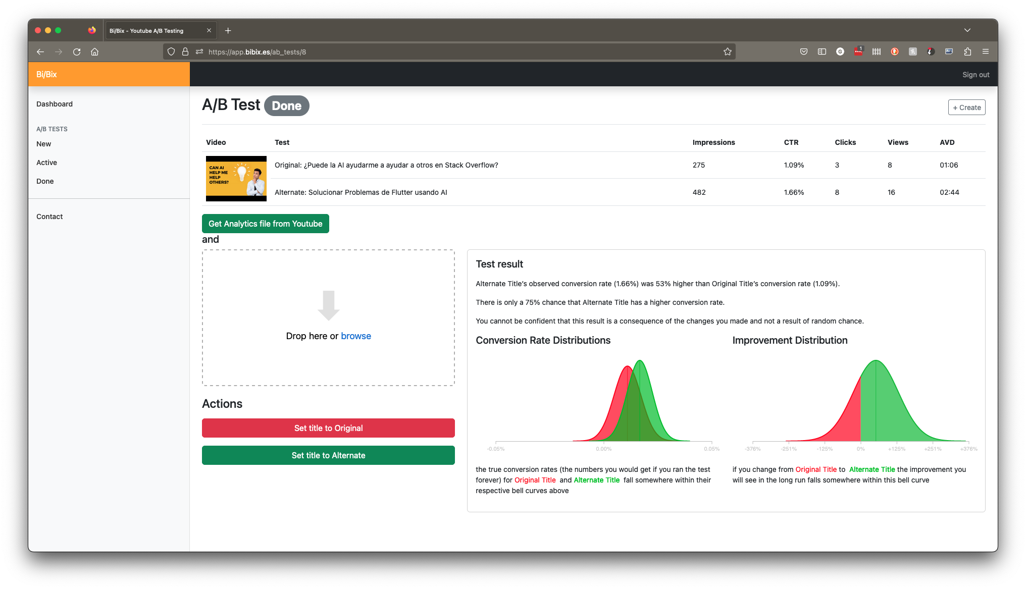Open Contact in the sidebar
Viewport: 1026px width, 589px height.
(49, 217)
